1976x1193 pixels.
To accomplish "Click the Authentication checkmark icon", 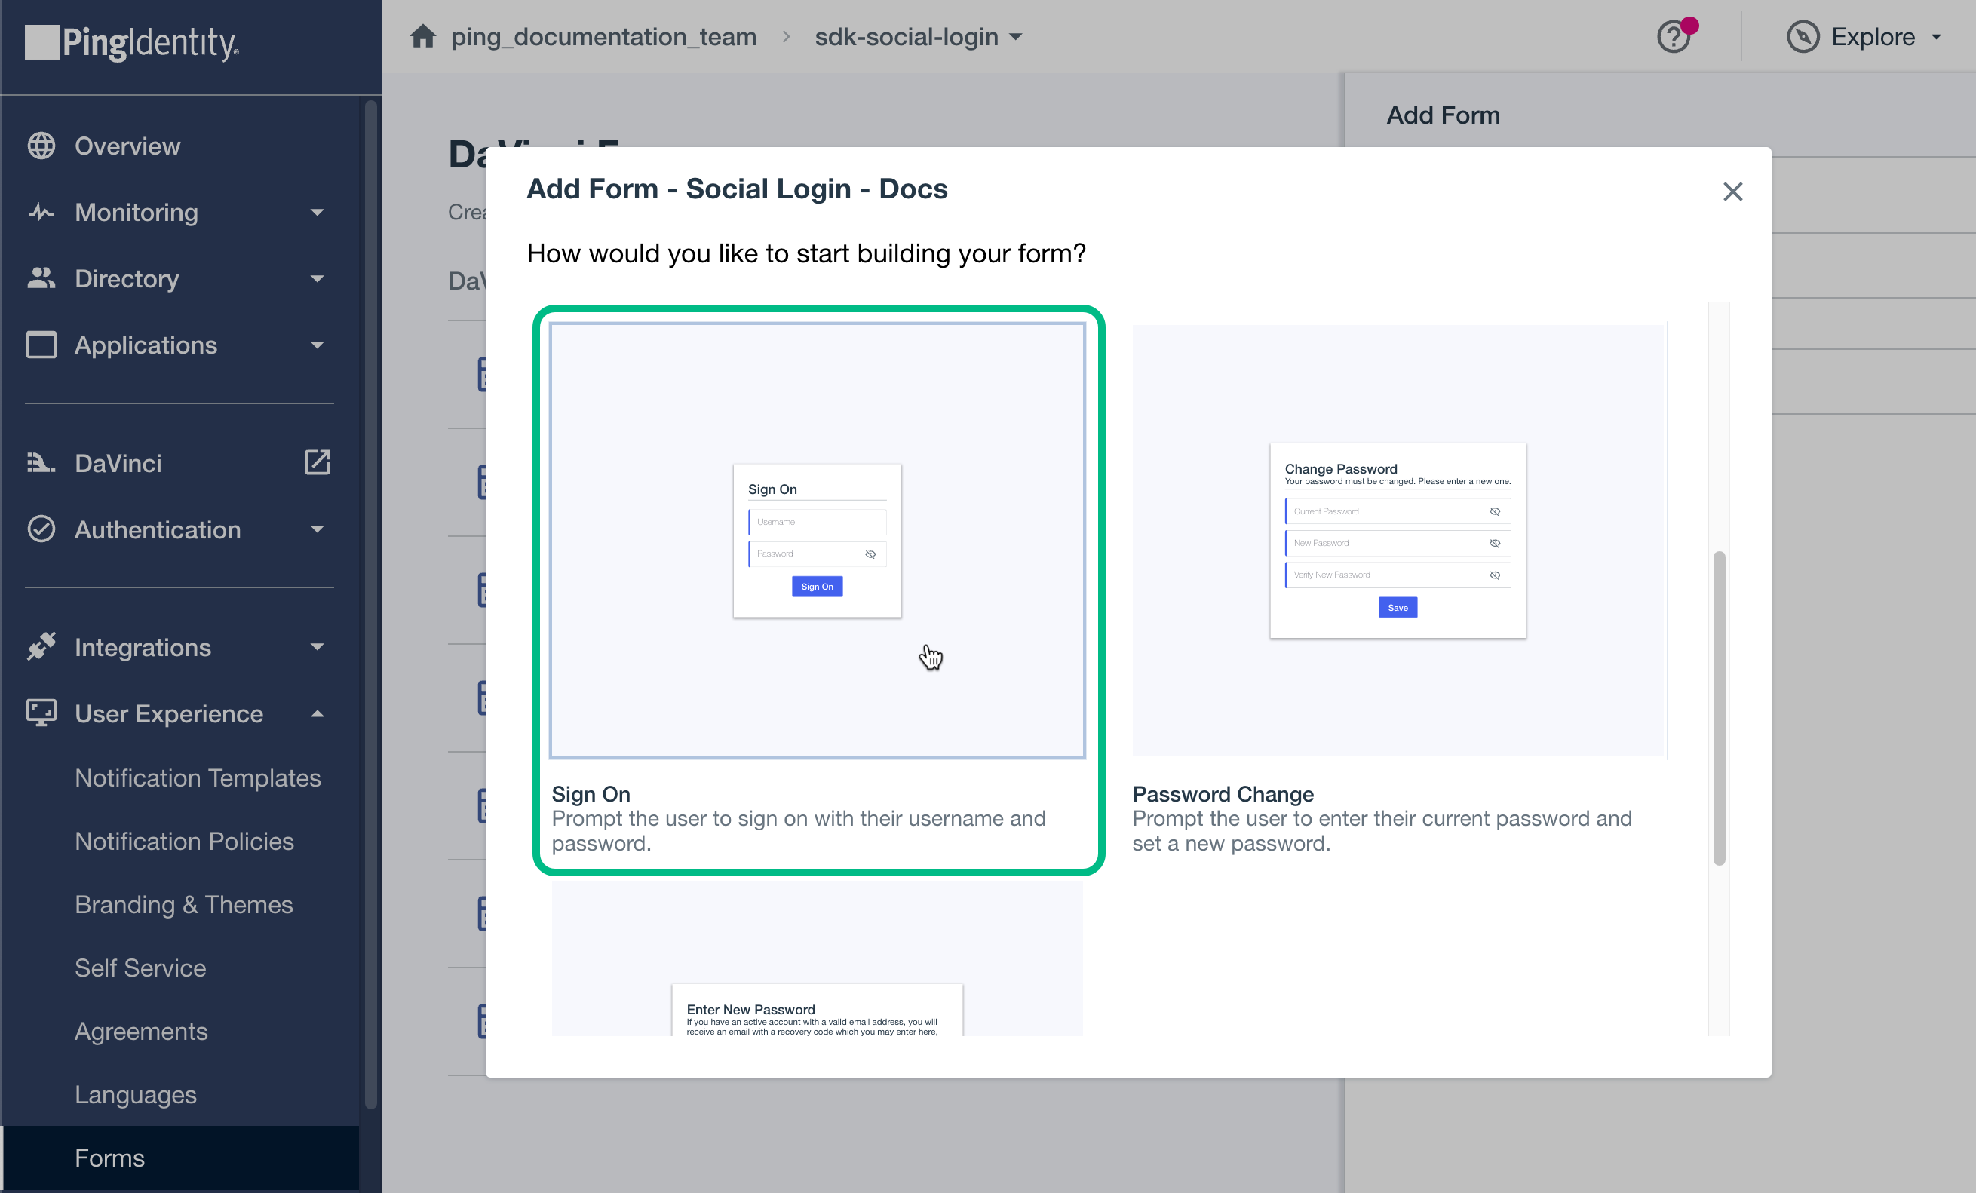I will pyautogui.click(x=41, y=529).
